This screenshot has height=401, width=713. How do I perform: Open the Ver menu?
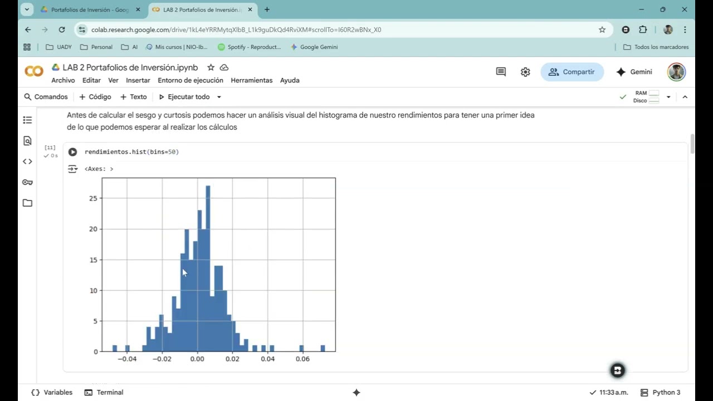pos(113,80)
